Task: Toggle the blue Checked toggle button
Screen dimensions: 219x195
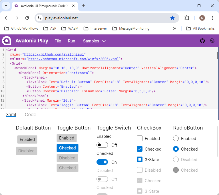Action: [x=67, y=148]
